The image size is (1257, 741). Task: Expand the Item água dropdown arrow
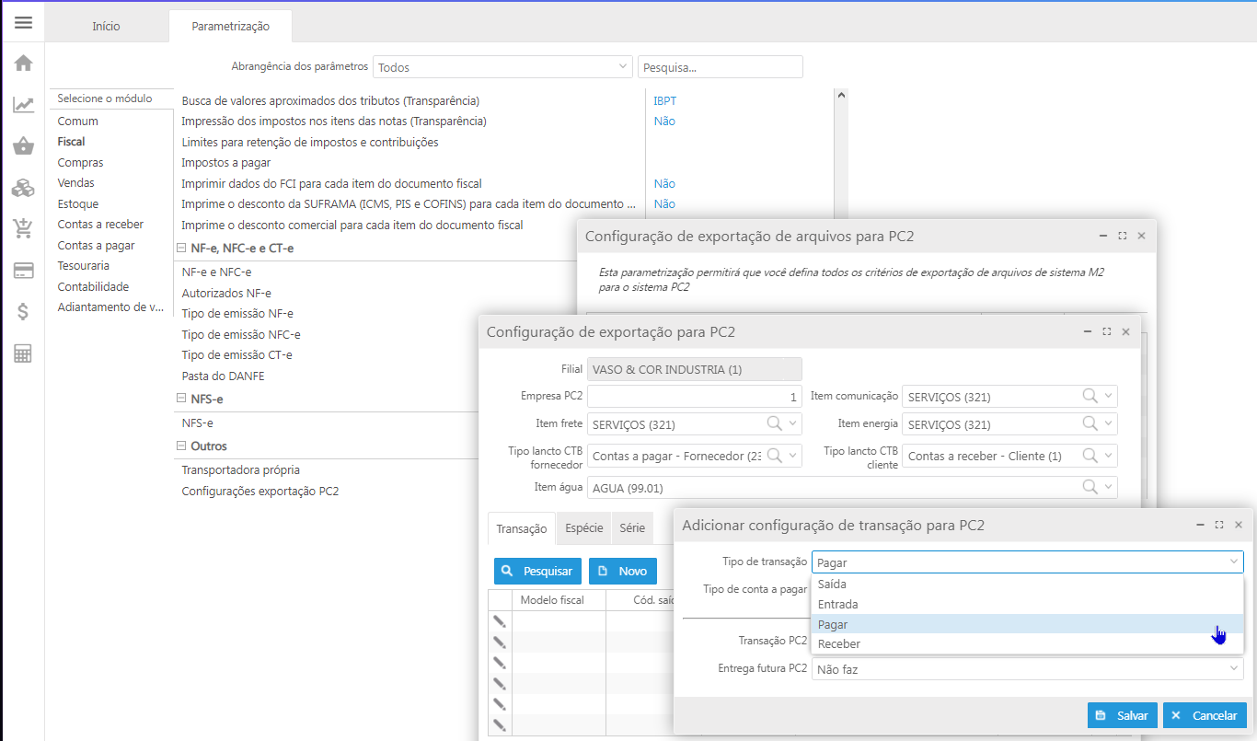coord(1109,487)
